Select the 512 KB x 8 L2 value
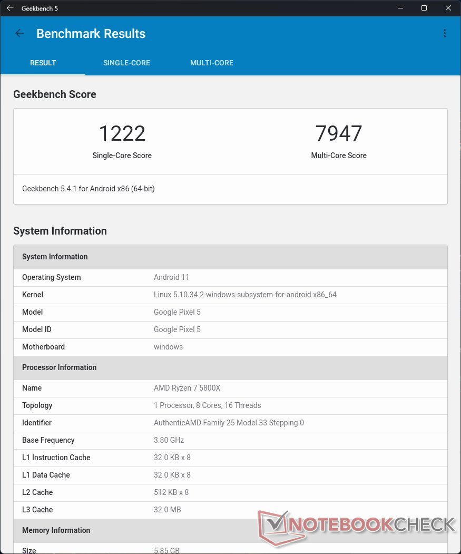The image size is (461, 554). pos(171,492)
